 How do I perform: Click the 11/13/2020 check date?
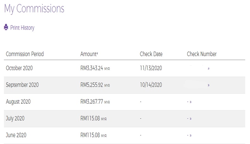coord(151,68)
